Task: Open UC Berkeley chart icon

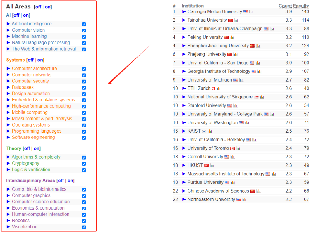Action: point(254,140)
